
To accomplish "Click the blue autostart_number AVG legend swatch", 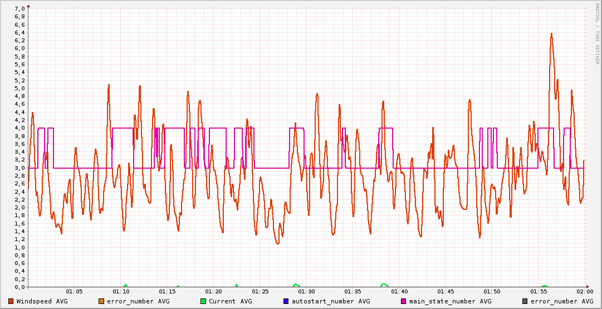I will tap(286, 301).
